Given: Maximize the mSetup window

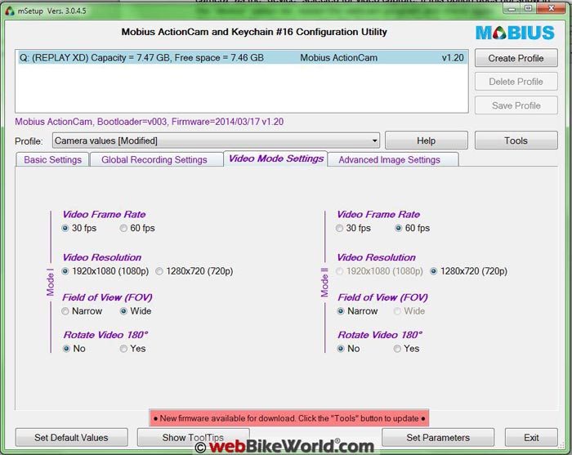Looking at the screenshot, I should click(x=528, y=8).
